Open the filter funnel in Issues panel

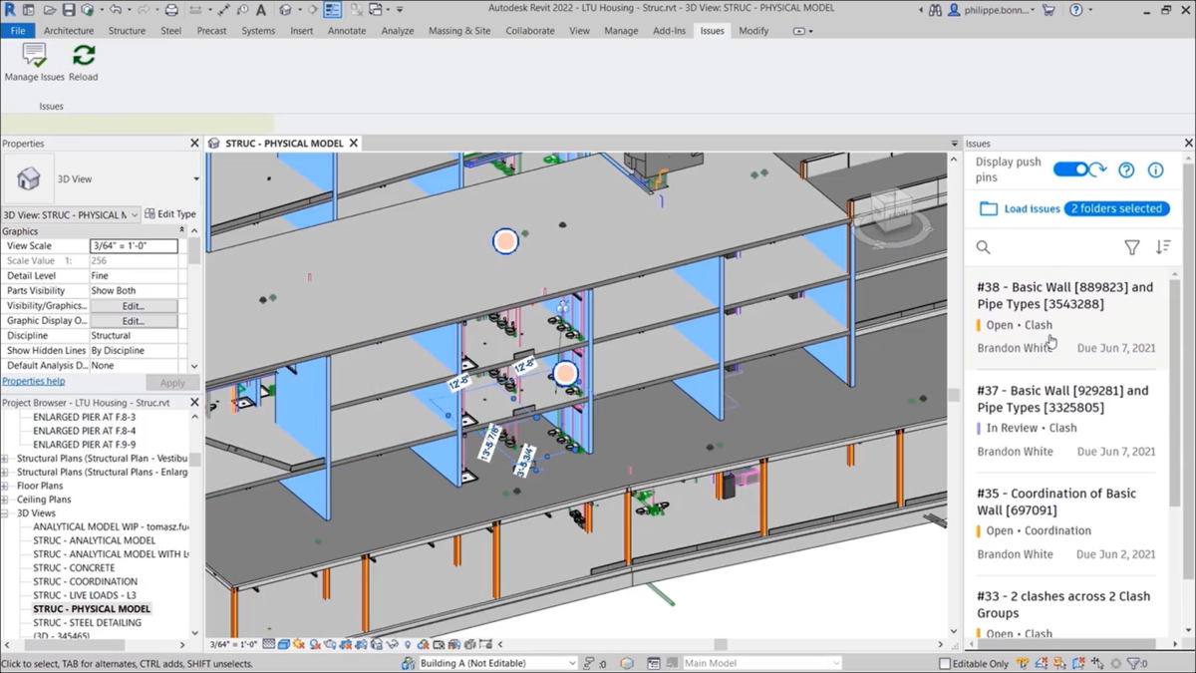(1132, 247)
